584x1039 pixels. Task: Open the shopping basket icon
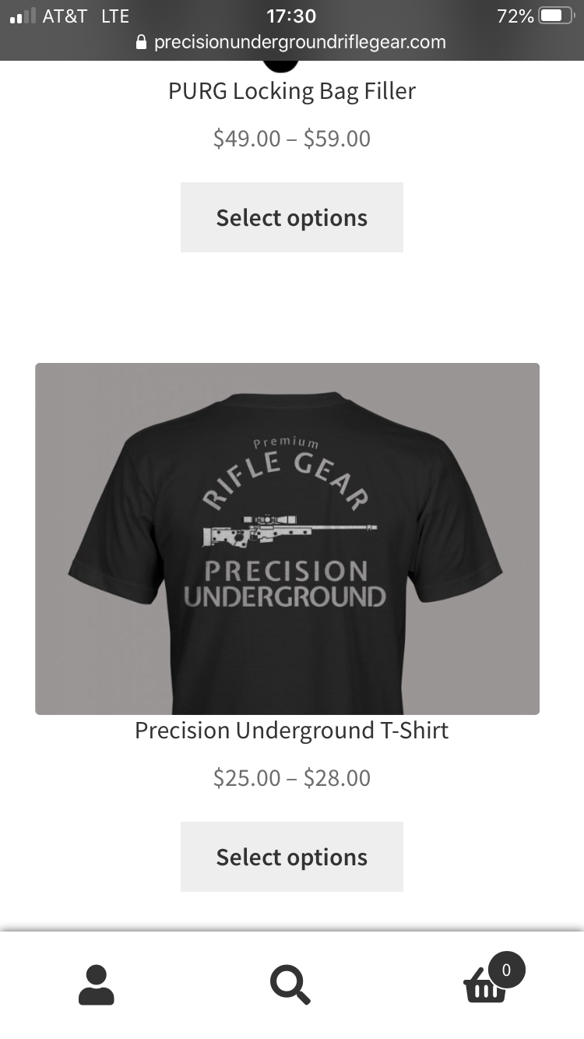[485, 988]
